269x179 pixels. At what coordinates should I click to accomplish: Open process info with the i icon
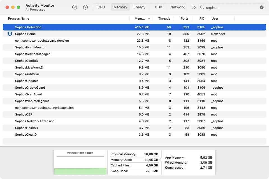pos(85,7)
